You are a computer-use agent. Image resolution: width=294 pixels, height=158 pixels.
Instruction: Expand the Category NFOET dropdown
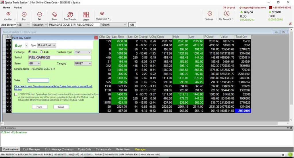(83, 63)
